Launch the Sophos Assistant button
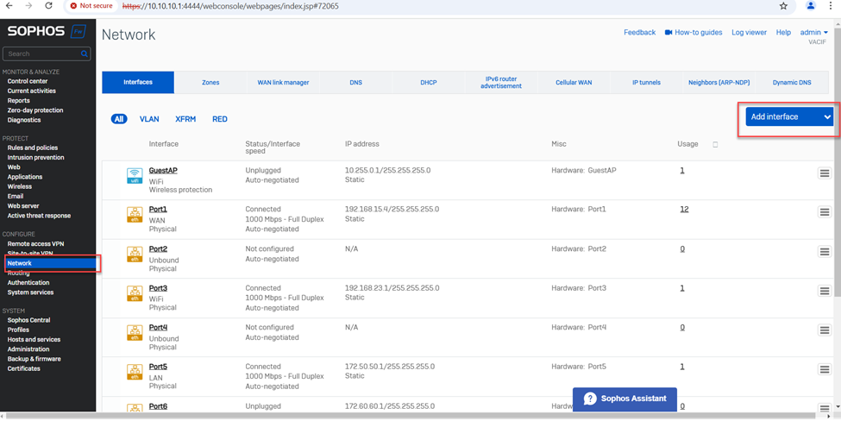 [625, 399]
